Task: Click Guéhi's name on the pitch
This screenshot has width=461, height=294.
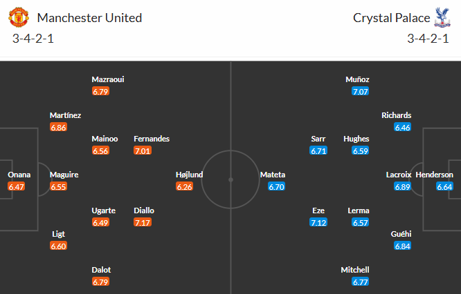Action: point(401,234)
